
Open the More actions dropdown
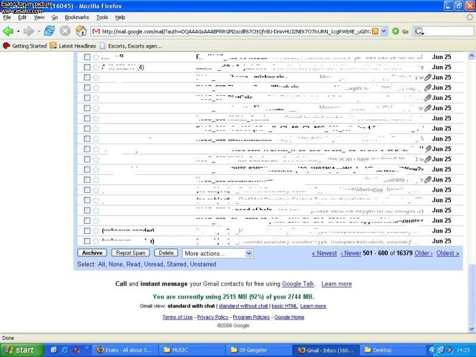point(218,253)
